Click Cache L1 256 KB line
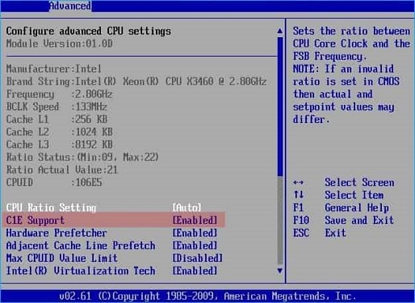This screenshot has width=415, height=303. click(x=57, y=120)
